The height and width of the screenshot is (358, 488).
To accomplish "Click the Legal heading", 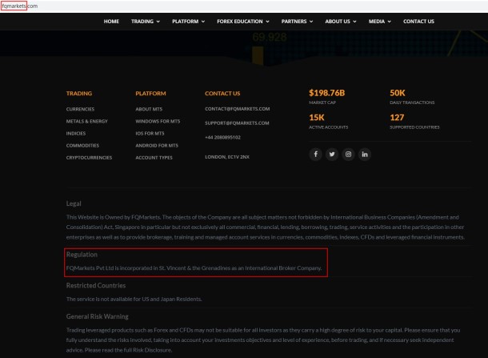I will coord(74,203).
